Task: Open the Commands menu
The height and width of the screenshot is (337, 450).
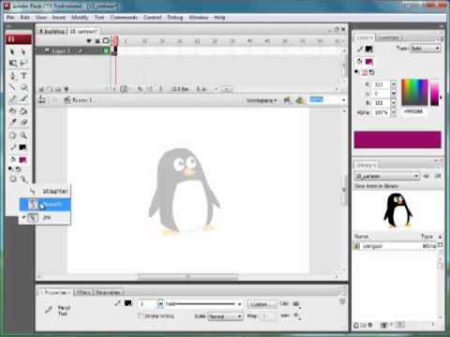Action: click(x=124, y=18)
